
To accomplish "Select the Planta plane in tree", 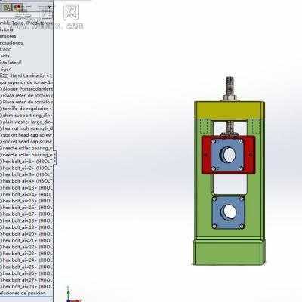I will point(5,56).
